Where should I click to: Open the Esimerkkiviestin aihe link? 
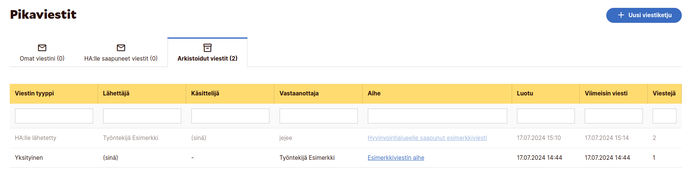[x=396, y=158]
